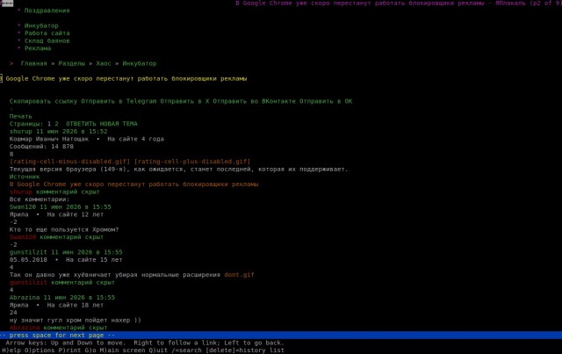562x354 pixels.
Task: Click the blue 'press space for next page' bar
Action: point(281,336)
